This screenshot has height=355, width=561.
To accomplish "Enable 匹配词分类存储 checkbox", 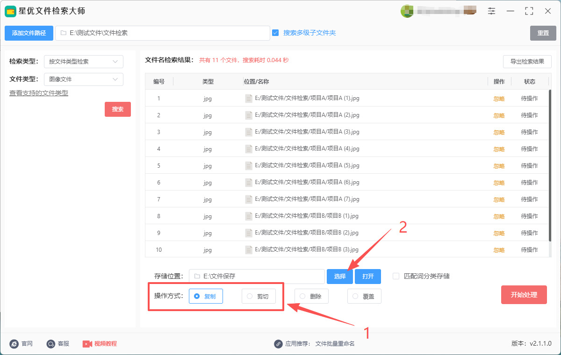I will pyautogui.click(x=396, y=276).
